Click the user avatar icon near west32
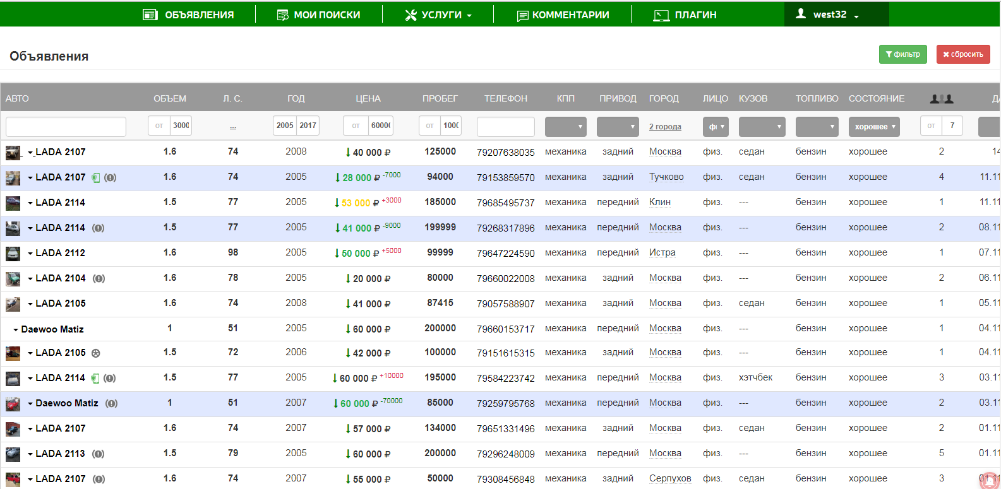This screenshot has width=1001, height=489. (x=800, y=14)
